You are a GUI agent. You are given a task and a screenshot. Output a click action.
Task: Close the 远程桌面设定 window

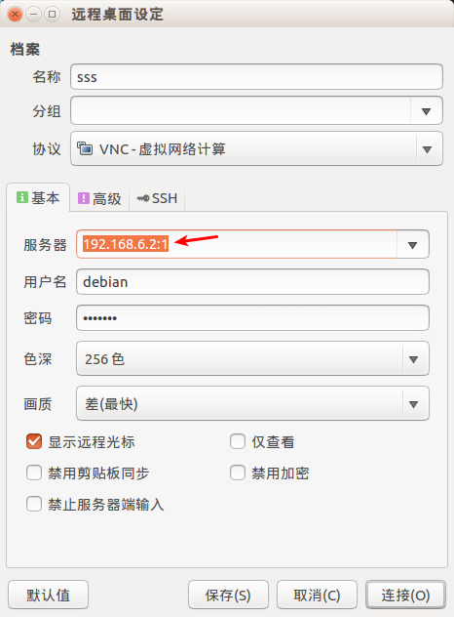click(x=15, y=15)
